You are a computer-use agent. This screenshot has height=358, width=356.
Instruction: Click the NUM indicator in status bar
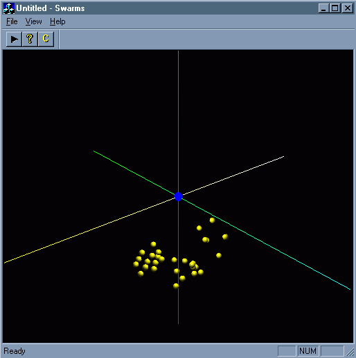point(308,351)
